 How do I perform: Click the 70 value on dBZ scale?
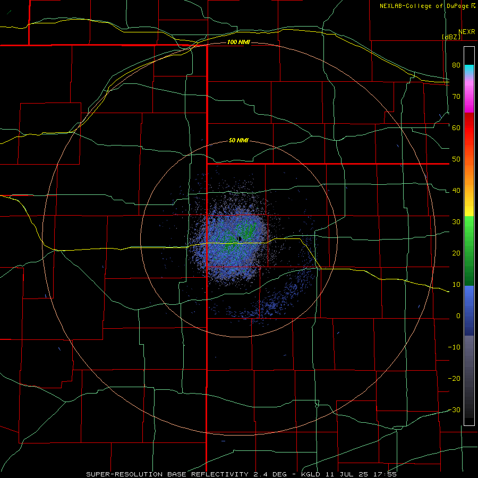click(x=456, y=96)
